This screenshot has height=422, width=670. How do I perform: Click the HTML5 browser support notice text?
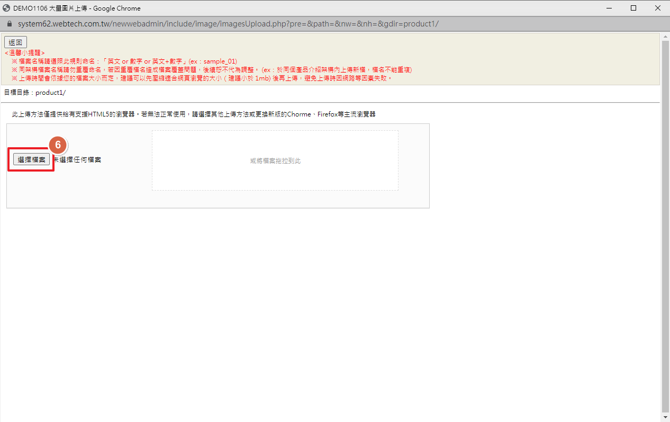(x=193, y=114)
